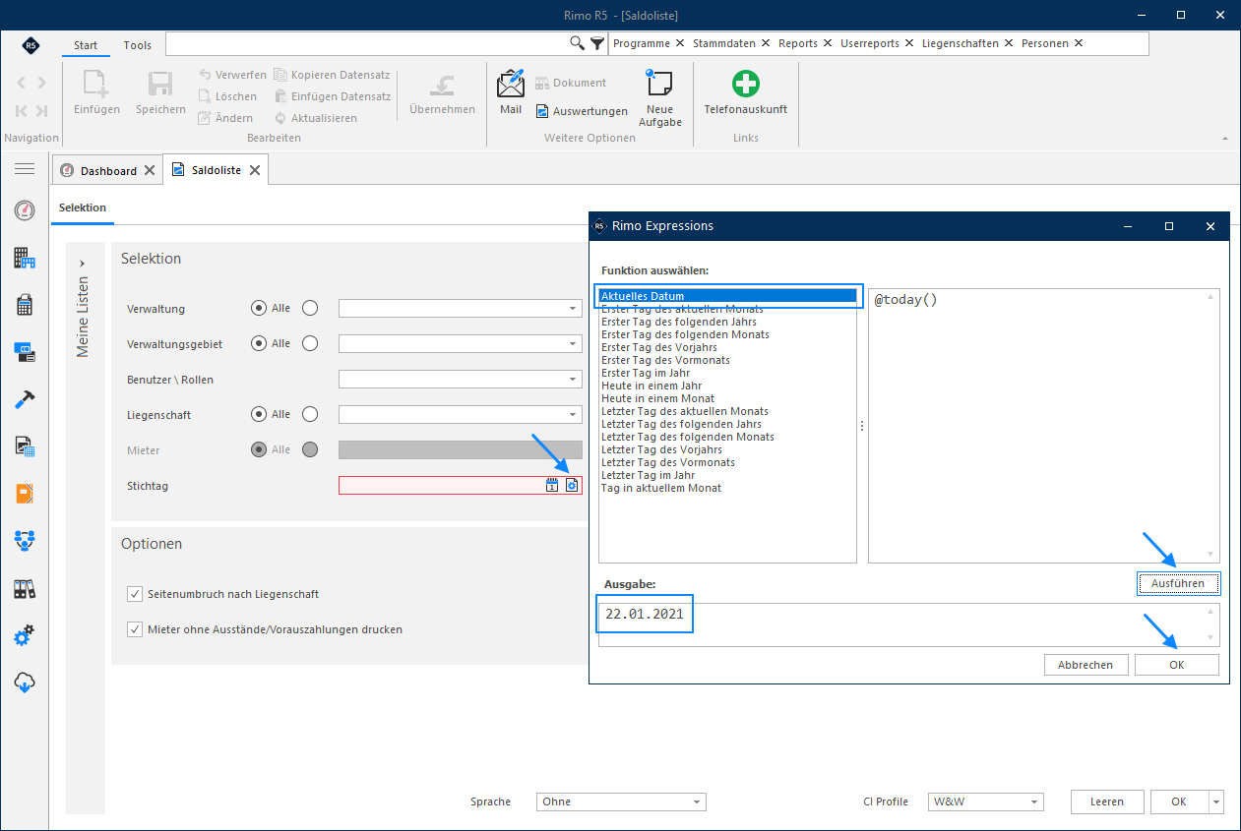Expand the Meine Listen side panel
The image size is (1241, 831).
coord(83,264)
